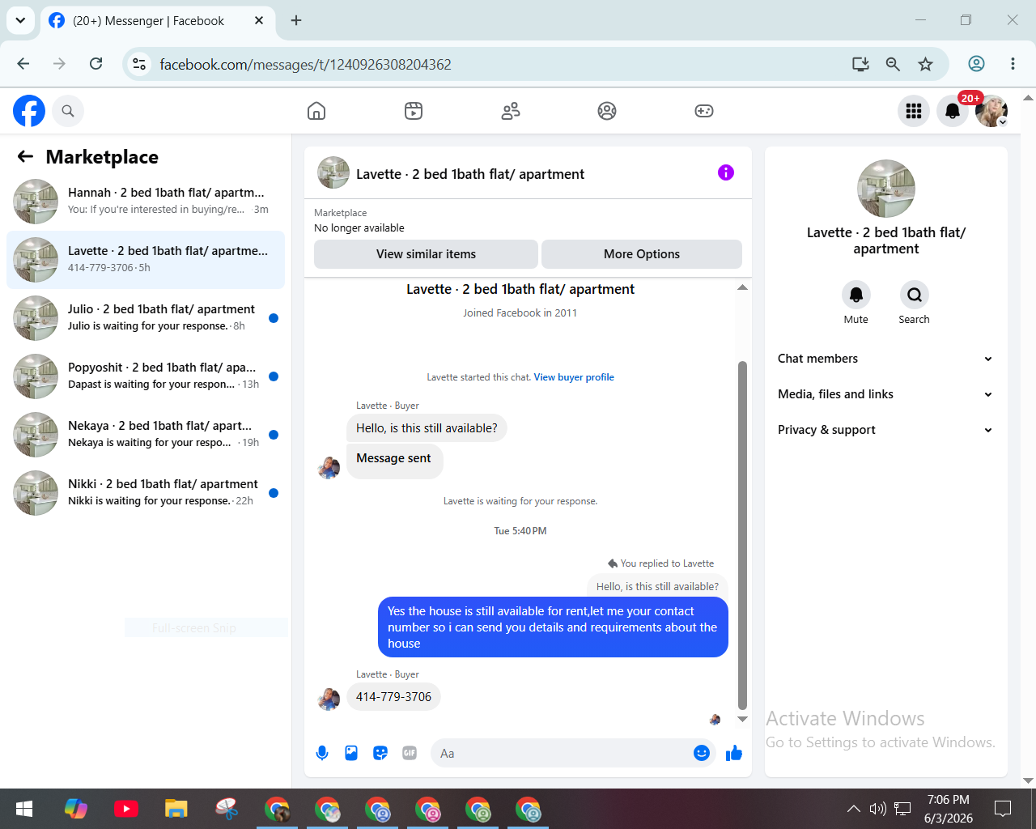Mute this conversation with the bell icon

click(856, 295)
